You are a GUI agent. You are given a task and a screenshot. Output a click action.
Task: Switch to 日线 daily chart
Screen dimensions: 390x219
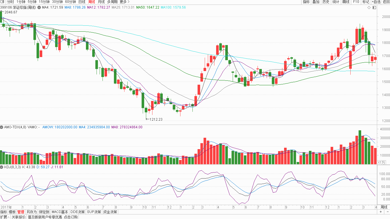click(82, 2)
